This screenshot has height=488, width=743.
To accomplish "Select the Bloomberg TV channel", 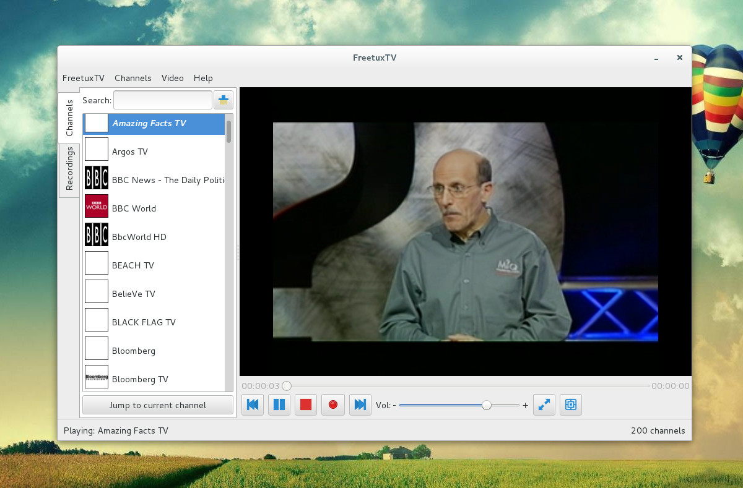I will coord(154,378).
